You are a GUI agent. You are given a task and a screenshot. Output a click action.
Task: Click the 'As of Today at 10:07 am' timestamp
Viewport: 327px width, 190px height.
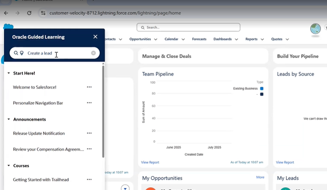[x=247, y=162]
